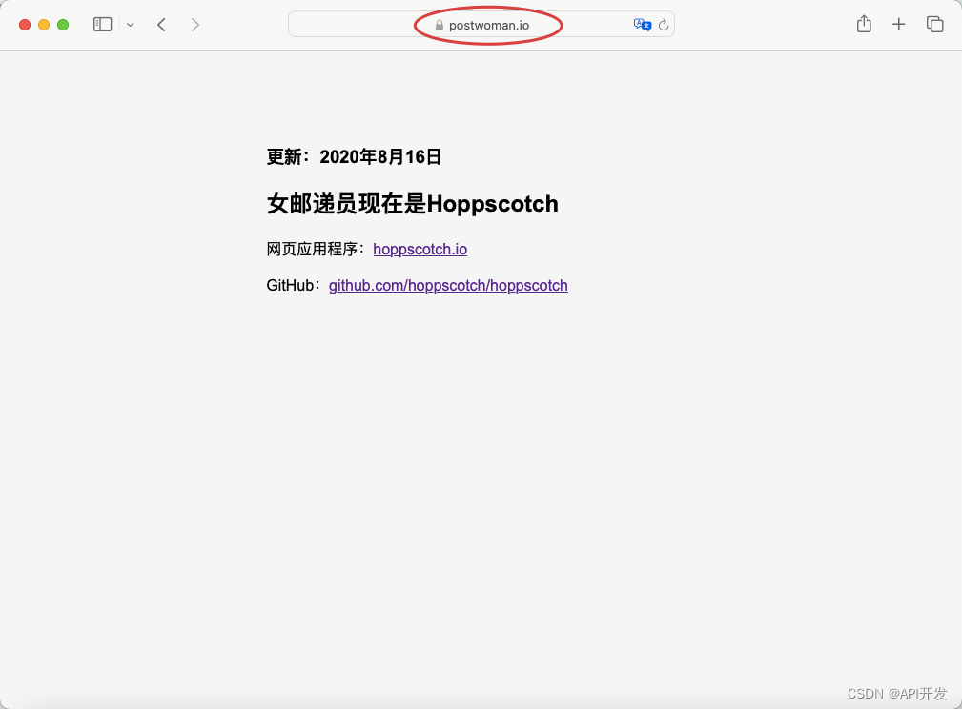
Task: Click the label 网页应用程序
Action: coord(312,249)
